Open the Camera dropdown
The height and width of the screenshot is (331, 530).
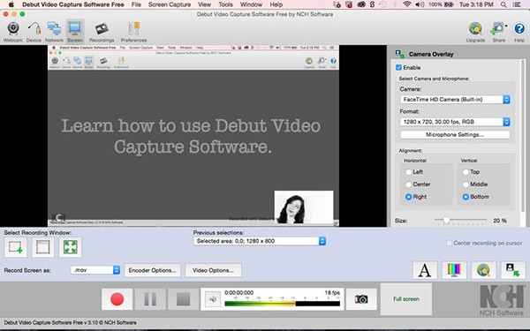pos(455,100)
